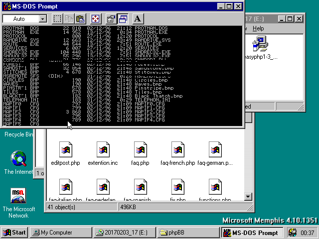Click the 'Waves.bmp' line in DOS output
The image size is (319, 239).
[82, 84]
